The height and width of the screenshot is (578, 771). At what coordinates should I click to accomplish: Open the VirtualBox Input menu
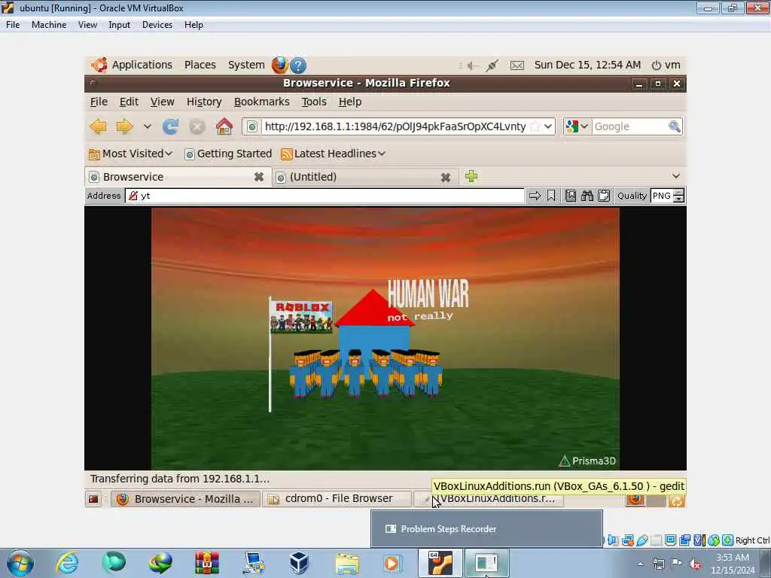(x=120, y=25)
